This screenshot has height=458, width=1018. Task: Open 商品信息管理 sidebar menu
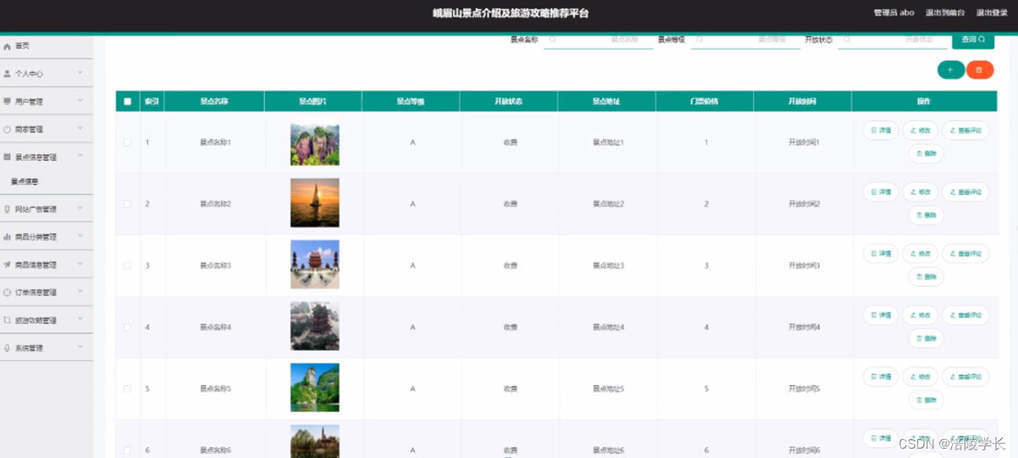pyautogui.click(x=46, y=265)
